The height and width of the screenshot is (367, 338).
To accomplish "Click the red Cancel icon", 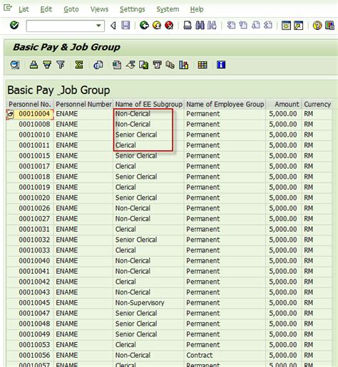I will click(169, 25).
